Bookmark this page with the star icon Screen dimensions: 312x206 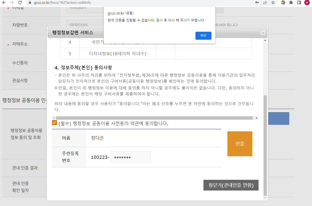(273, 2)
